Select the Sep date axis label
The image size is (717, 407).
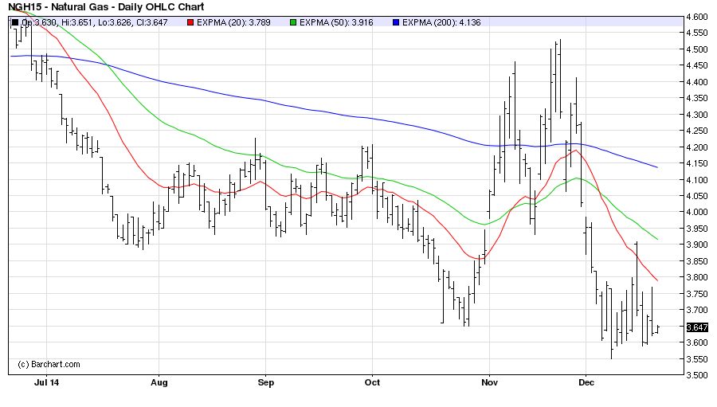(x=266, y=382)
